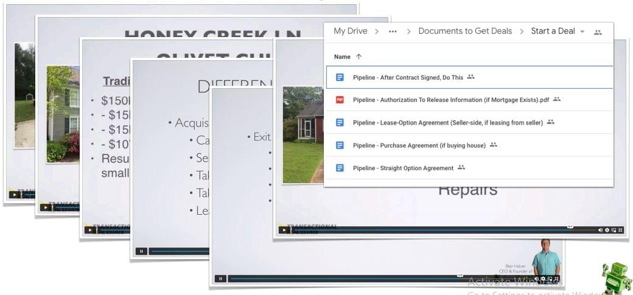Image resolution: width=633 pixels, height=295 pixels.
Task: Seek along the Blair Halver video progress bar
Action: pyautogui.click(x=380, y=279)
